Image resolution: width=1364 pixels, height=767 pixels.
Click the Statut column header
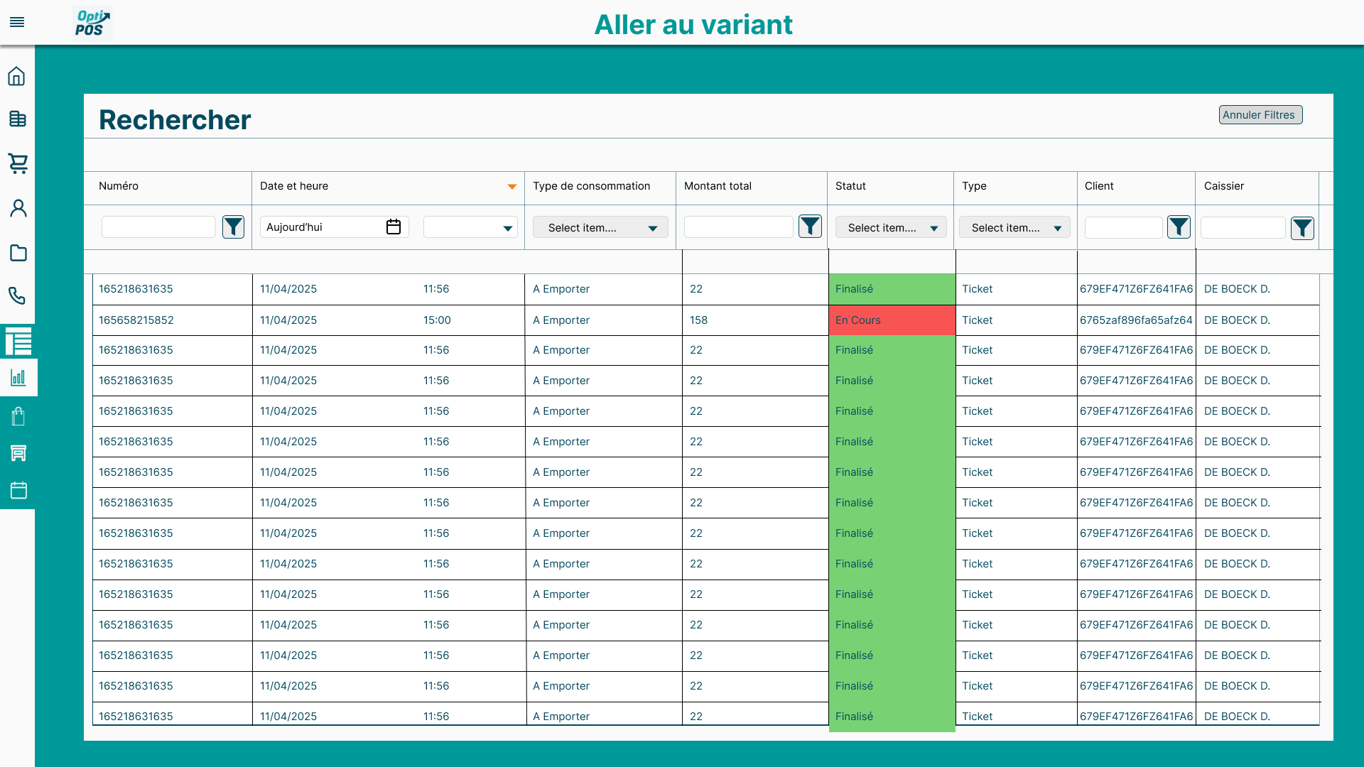pyautogui.click(x=850, y=186)
